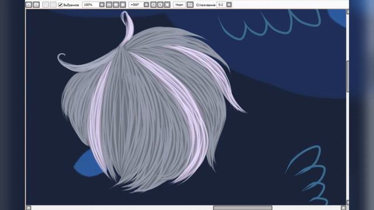The image size is (374, 210).
Task: Click the reset rotation square icon
Action: (x=167, y=5)
